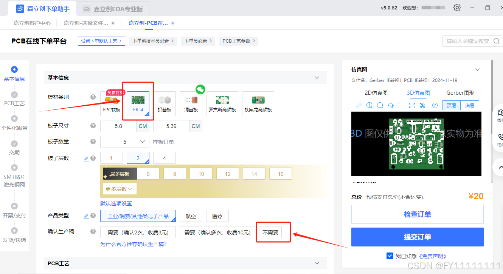
Task: Open the help question mark in preview toolbar
Action: (x=435, y=105)
